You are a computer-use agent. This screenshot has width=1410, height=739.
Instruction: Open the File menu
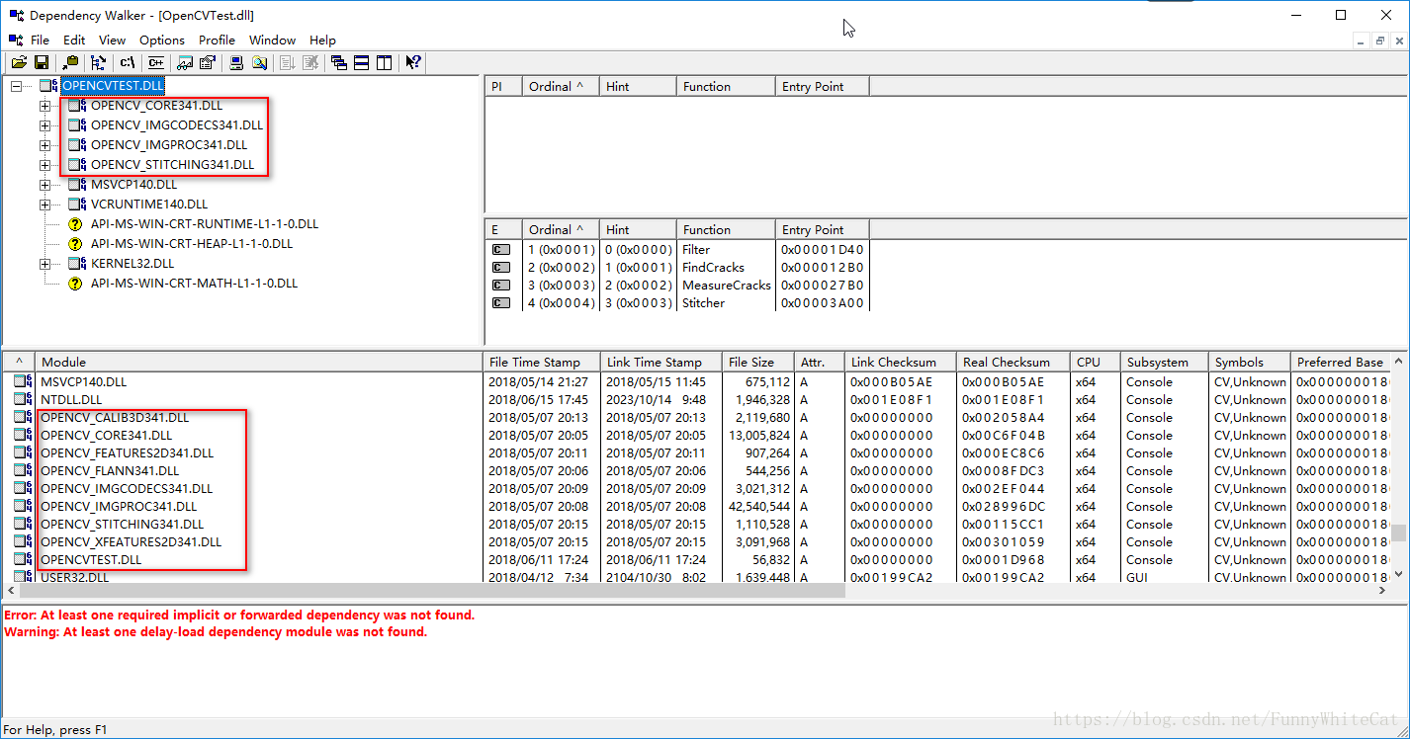coord(40,40)
